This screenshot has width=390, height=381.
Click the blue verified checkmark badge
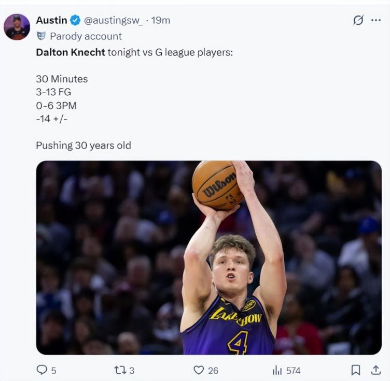coord(75,20)
